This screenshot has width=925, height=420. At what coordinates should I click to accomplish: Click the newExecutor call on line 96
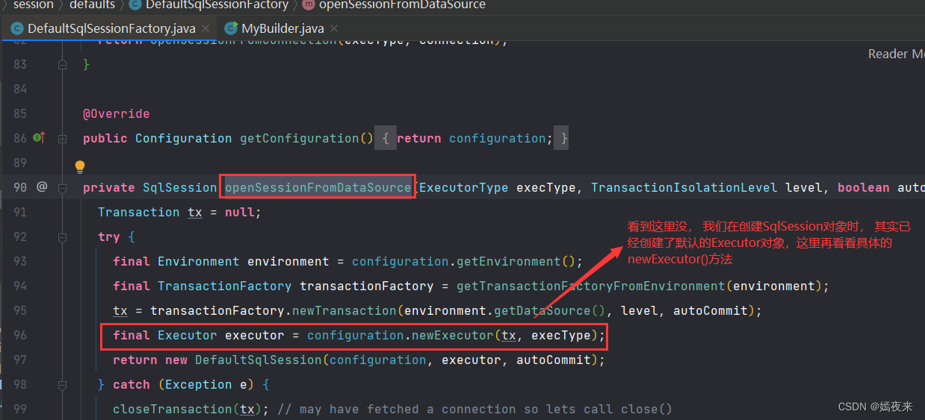click(453, 335)
